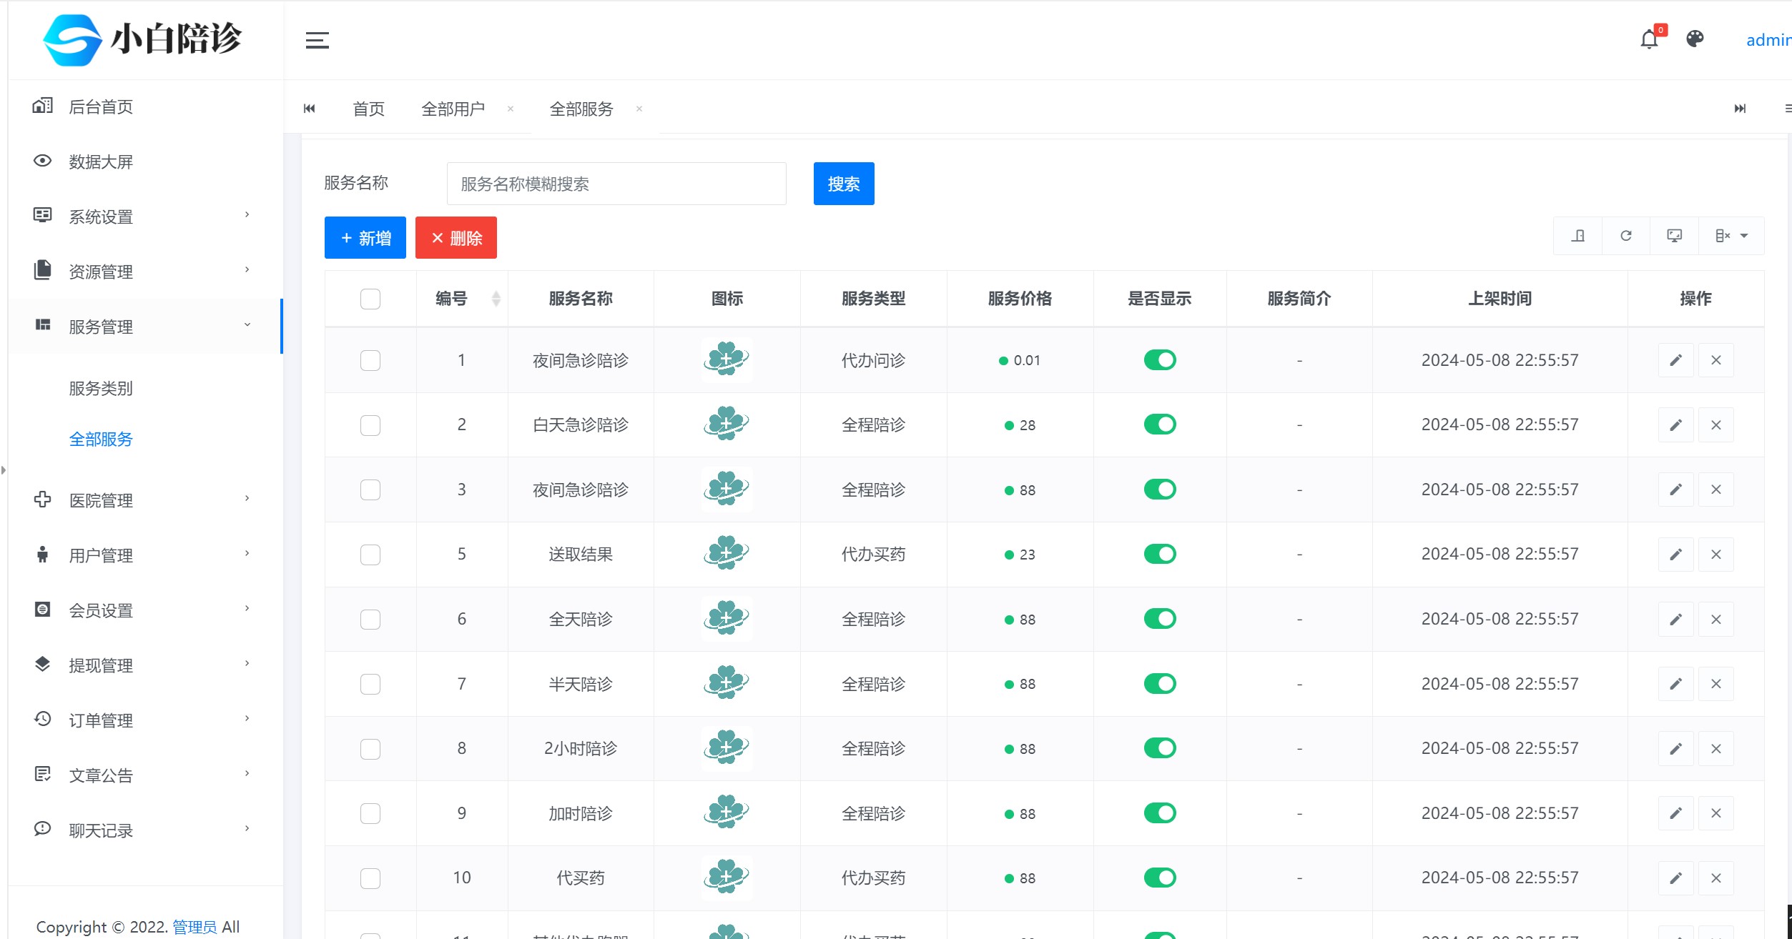Click the 服务价格 column header

(x=1020, y=299)
